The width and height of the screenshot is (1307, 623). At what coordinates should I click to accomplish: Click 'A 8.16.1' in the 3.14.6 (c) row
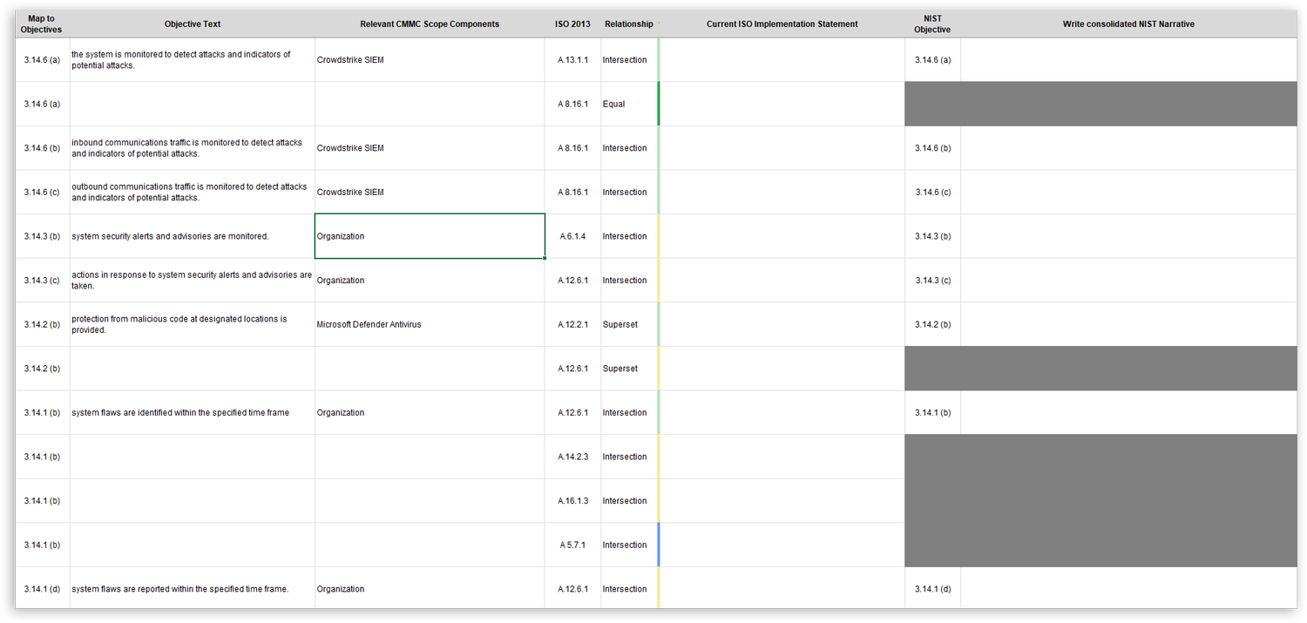click(x=572, y=192)
